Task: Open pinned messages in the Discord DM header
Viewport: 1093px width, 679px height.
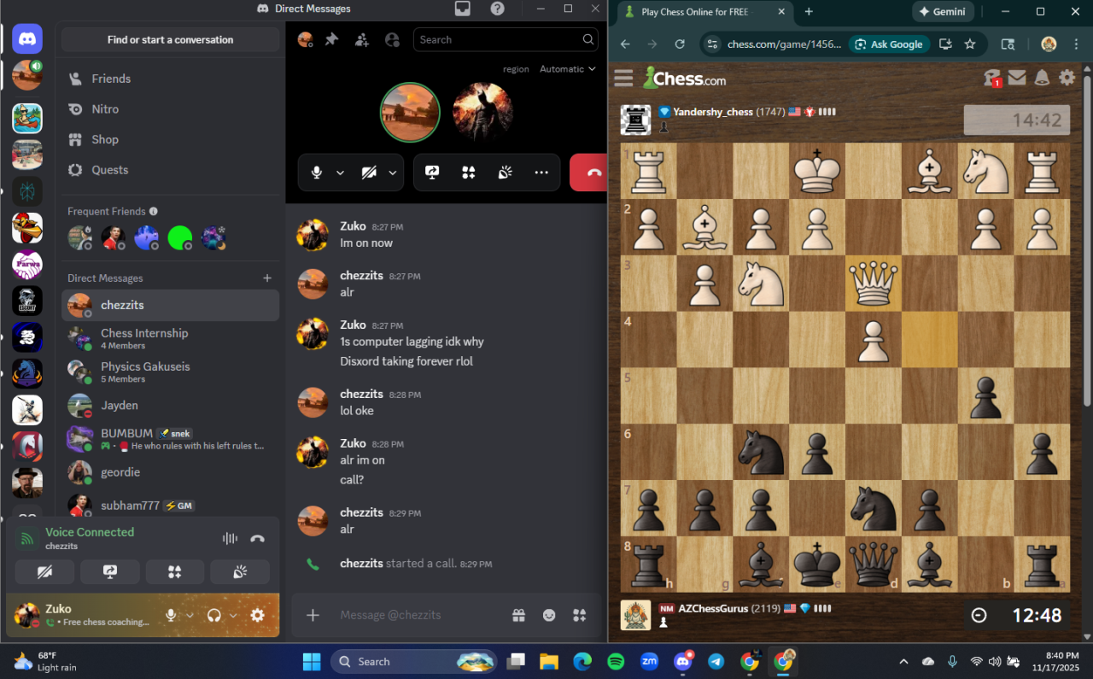Action: pos(332,39)
